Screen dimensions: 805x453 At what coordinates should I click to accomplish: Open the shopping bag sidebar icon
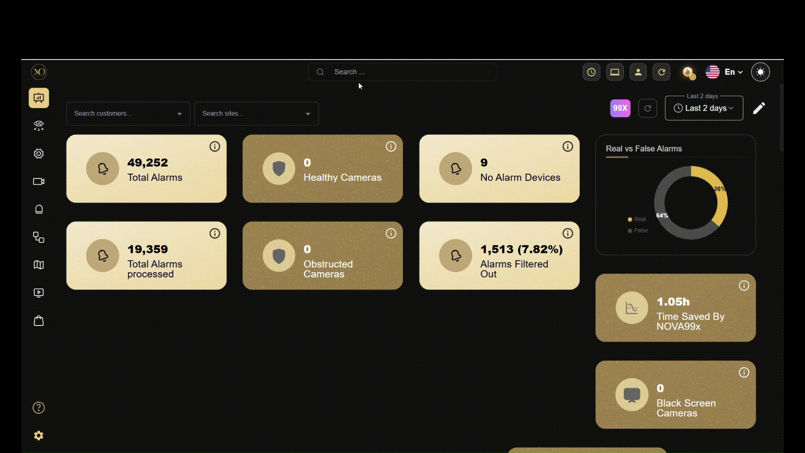tap(39, 321)
